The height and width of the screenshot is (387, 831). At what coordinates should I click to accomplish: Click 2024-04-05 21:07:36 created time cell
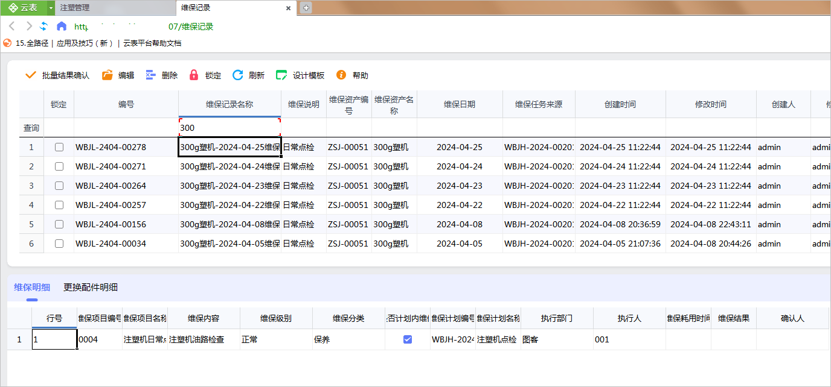point(620,244)
